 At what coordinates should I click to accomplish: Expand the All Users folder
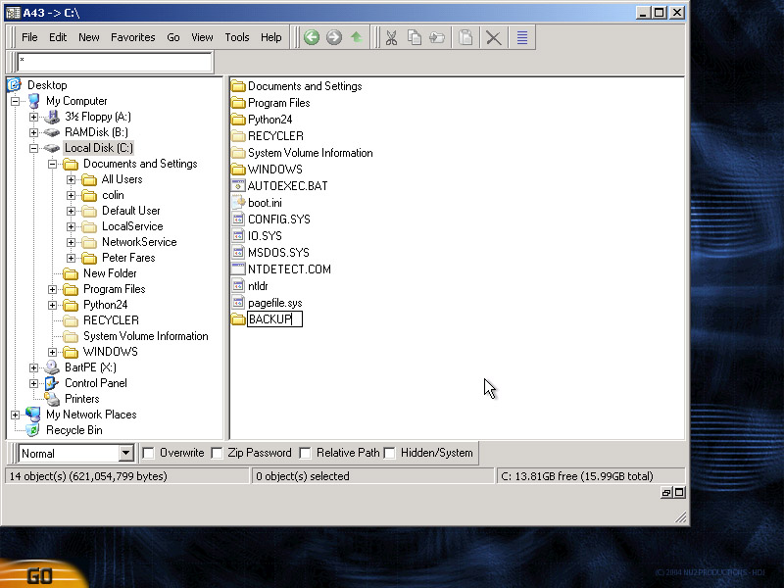[x=71, y=179]
